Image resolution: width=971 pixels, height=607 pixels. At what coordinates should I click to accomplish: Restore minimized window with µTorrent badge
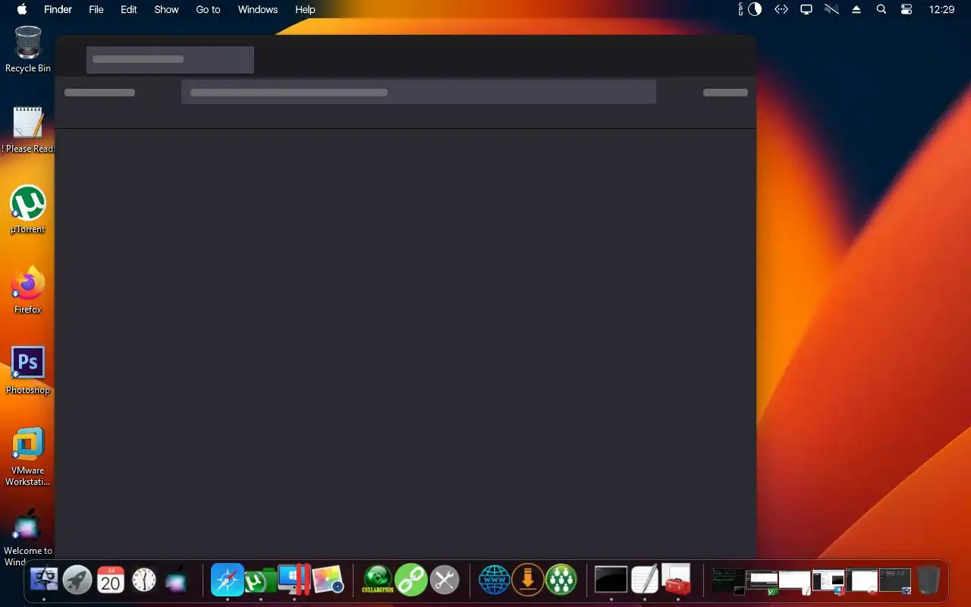(762, 582)
